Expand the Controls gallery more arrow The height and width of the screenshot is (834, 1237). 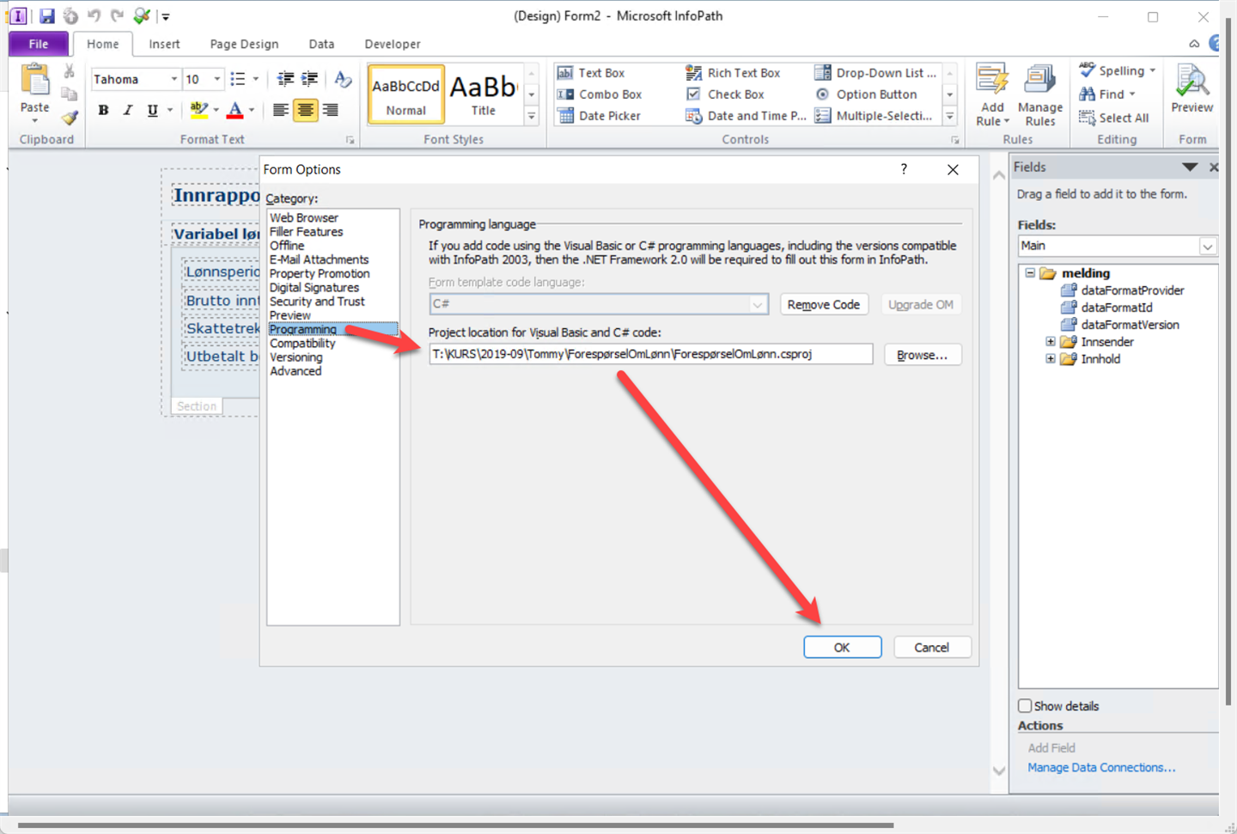click(x=950, y=116)
